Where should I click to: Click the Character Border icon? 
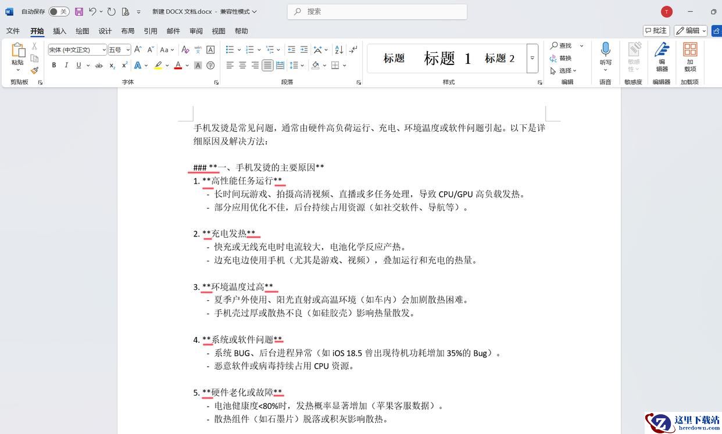(x=210, y=50)
